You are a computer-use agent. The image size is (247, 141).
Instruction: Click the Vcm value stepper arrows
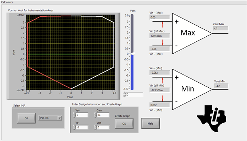click(x=125, y=95)
